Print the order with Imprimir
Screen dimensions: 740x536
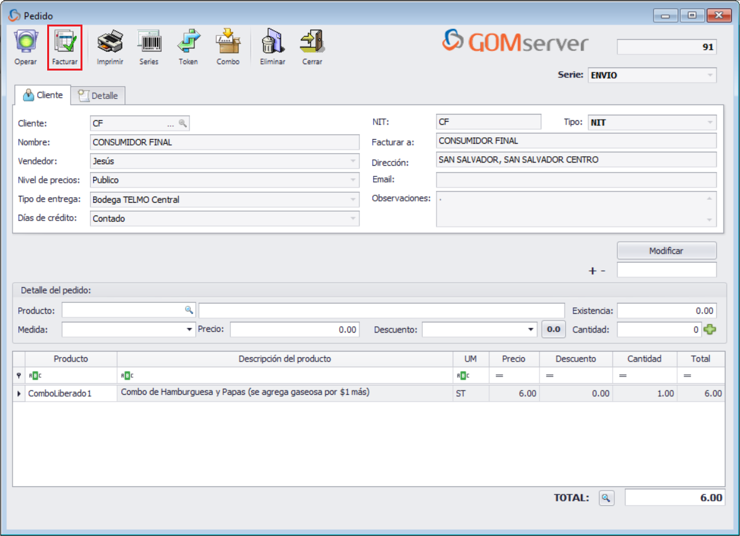tap(109, 43)
